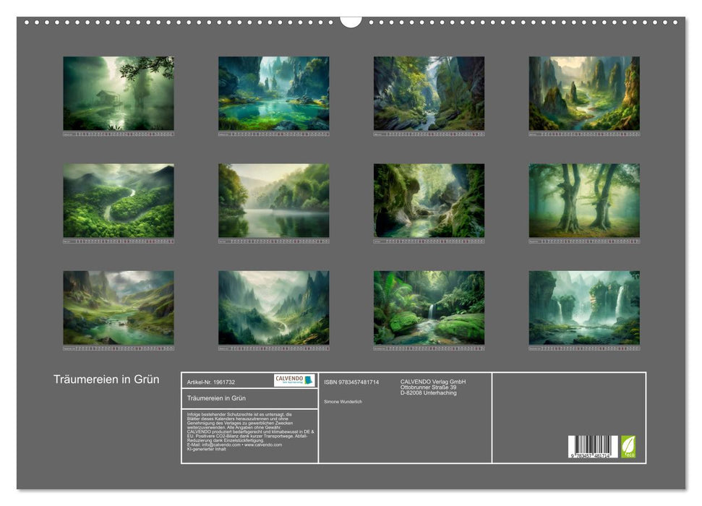Viewport: 702px width, 506px height.
Task: Select the sunlit valley with rock pillars image
Action: pyautogui.click(x=583, y=93)
